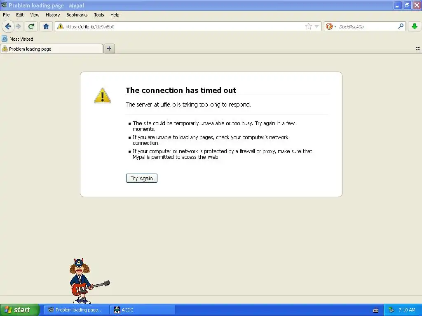Restore down the Mypal window
422x316 pixels.
click(407, 5)
